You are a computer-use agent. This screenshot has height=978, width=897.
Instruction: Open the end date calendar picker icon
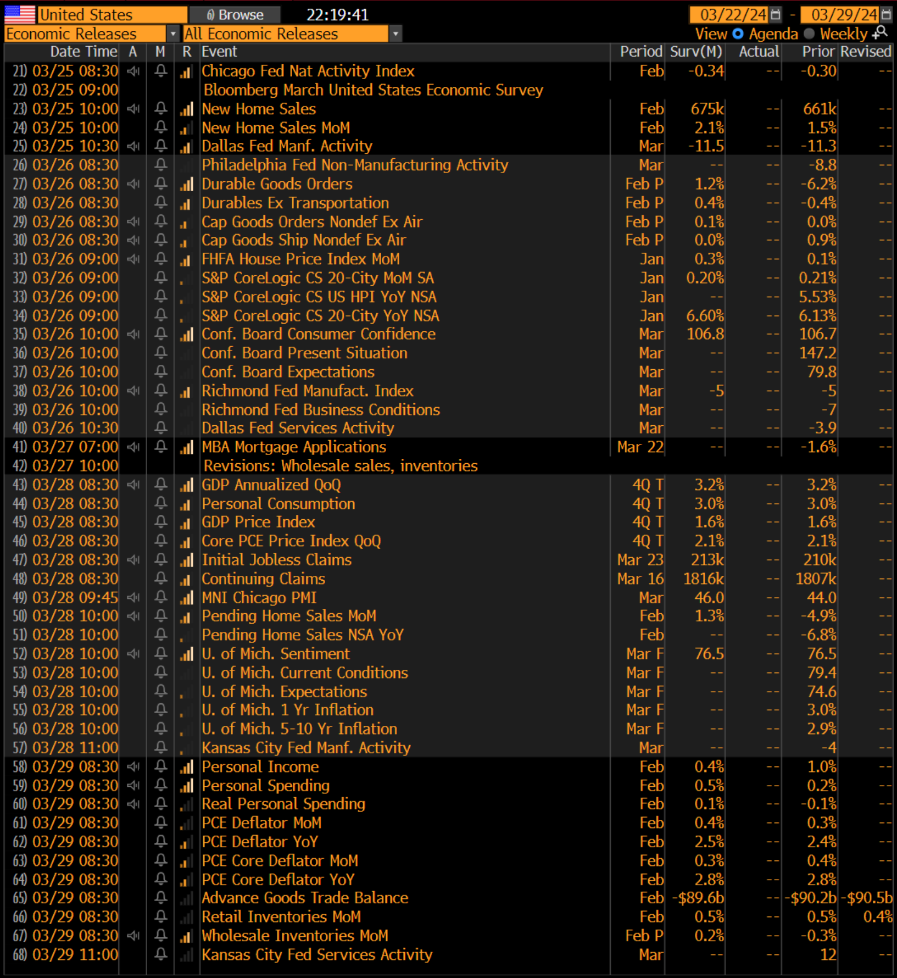click(886, 14)
